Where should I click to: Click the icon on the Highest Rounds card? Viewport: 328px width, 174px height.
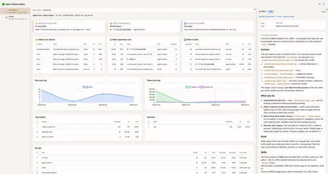[x=185, y=24]
